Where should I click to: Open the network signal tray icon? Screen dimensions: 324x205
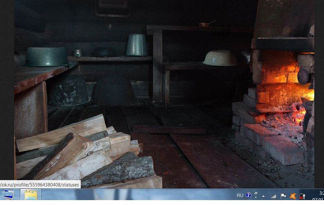[x=273, y=196]
